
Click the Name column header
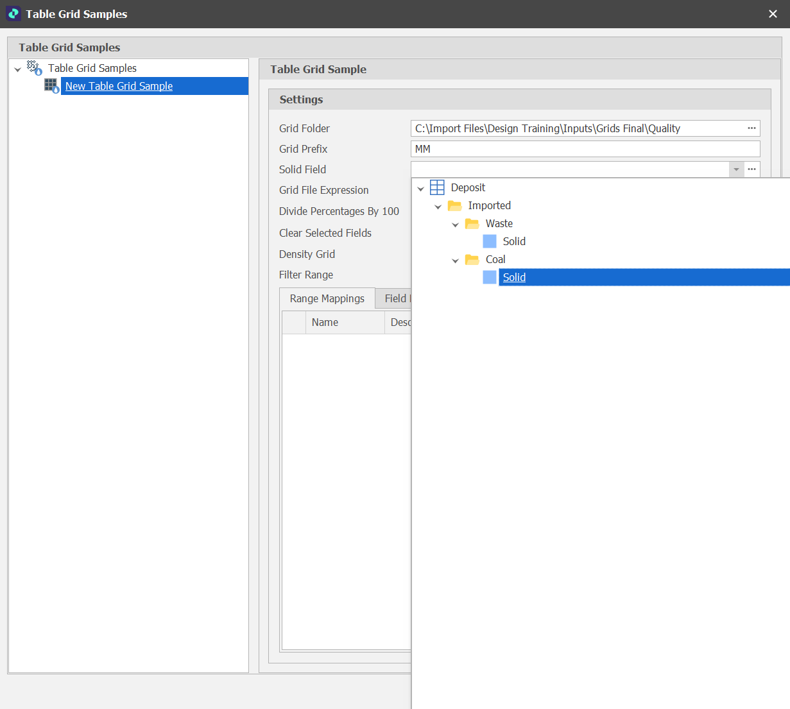[345, 323]
